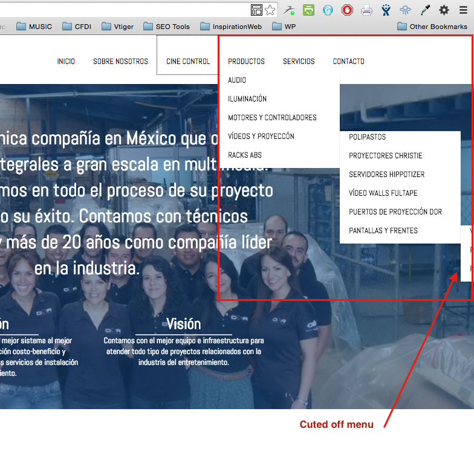Select the CINE CONTROL nav item
This screenshot has width=474, height=449.
(x=188, y=61)
